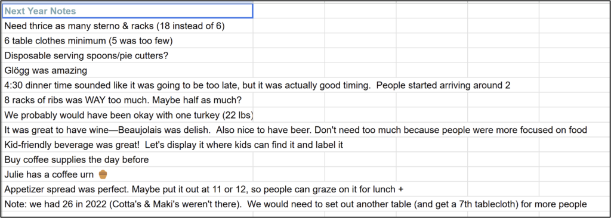Select empty cell beside the turkey note
This screenshot has height=218, width=611.
(289, 115)
